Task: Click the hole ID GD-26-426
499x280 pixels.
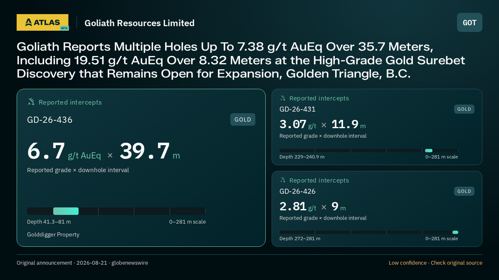Action: coord(297,191)
